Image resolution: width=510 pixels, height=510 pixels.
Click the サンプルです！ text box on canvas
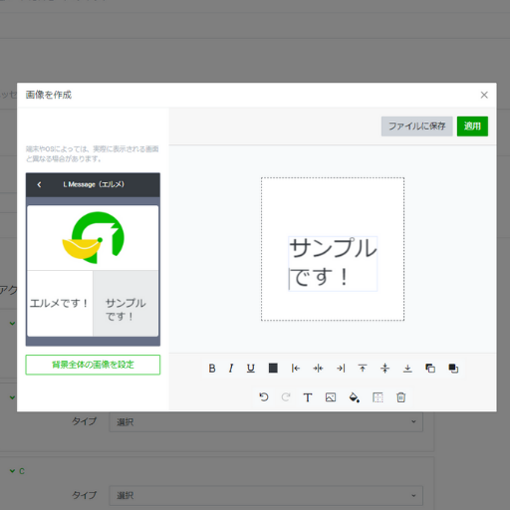[333, 264]
